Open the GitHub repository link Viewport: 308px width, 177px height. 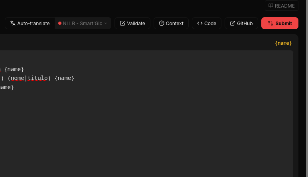click(x=241, y=23)
